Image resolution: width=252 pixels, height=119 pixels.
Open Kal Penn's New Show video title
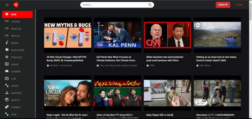point(116,59)
